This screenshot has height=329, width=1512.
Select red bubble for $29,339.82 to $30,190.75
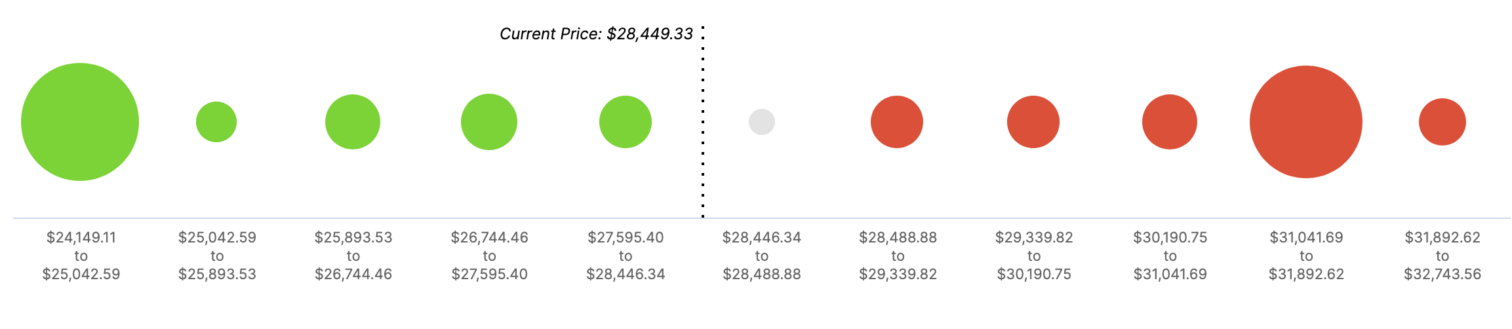[1033, 122]
